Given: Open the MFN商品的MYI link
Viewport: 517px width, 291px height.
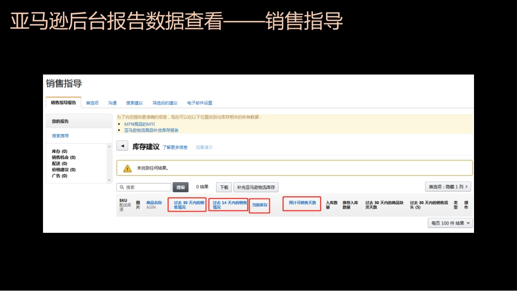Looking at the screenshot, I should pyautogui.click(x=139, y=124).
